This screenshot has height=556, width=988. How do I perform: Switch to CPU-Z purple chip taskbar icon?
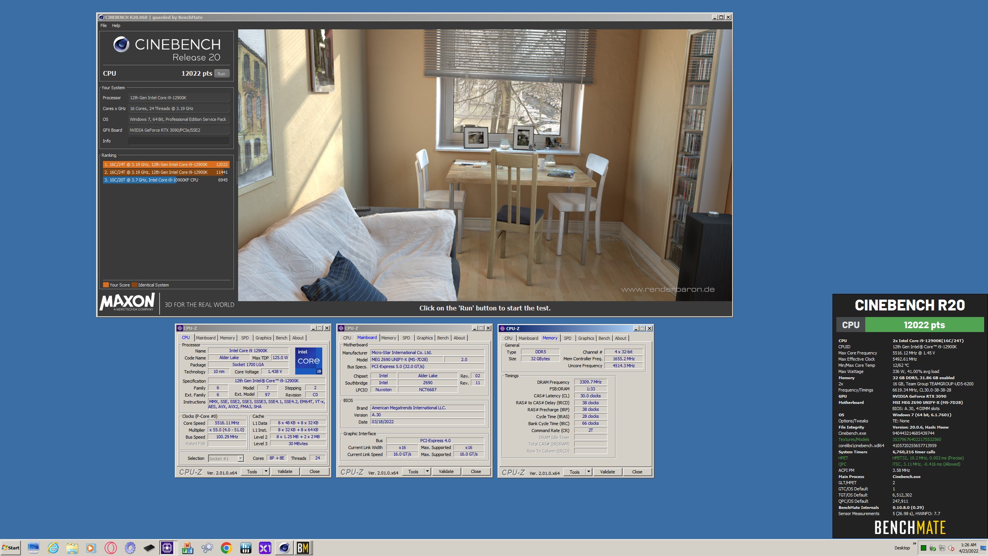click(167, 548)
